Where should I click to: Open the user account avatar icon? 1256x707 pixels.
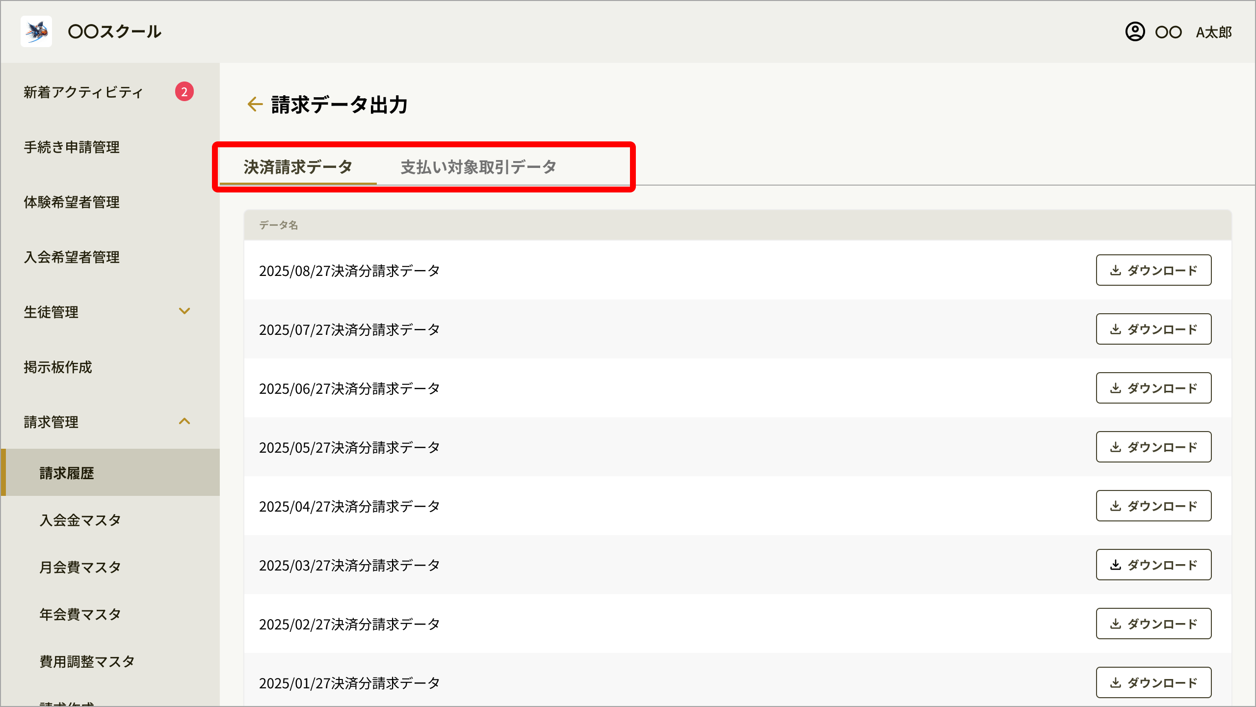[1135, 32]
